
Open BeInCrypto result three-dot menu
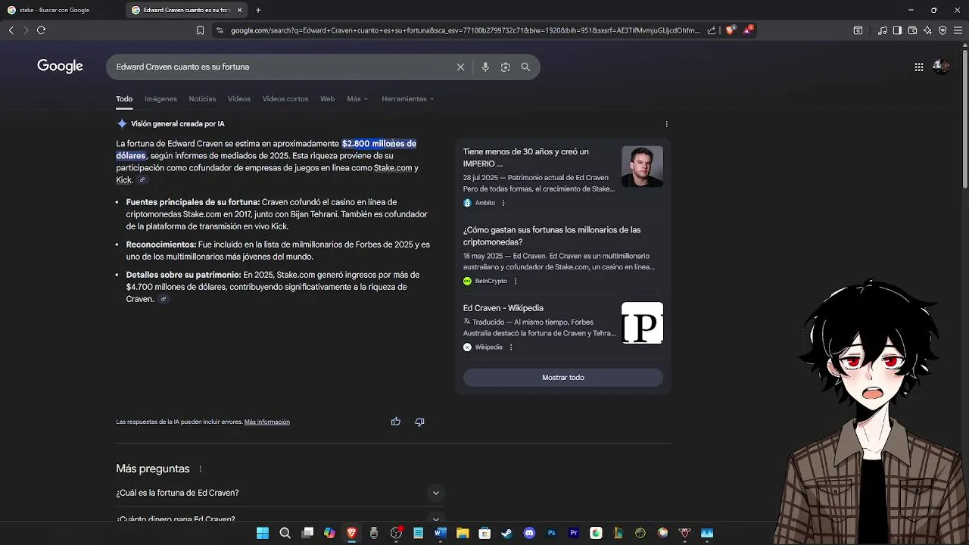516,281
